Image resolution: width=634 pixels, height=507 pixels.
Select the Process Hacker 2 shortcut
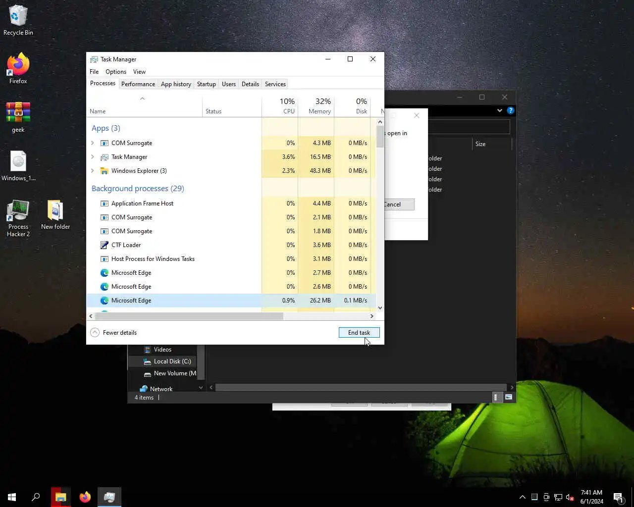tap(18, 218)
